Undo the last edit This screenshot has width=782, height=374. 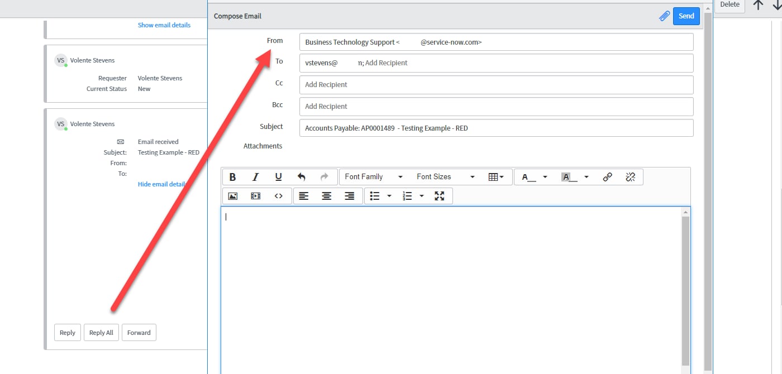pyautogui.click(x=302, y=177)
